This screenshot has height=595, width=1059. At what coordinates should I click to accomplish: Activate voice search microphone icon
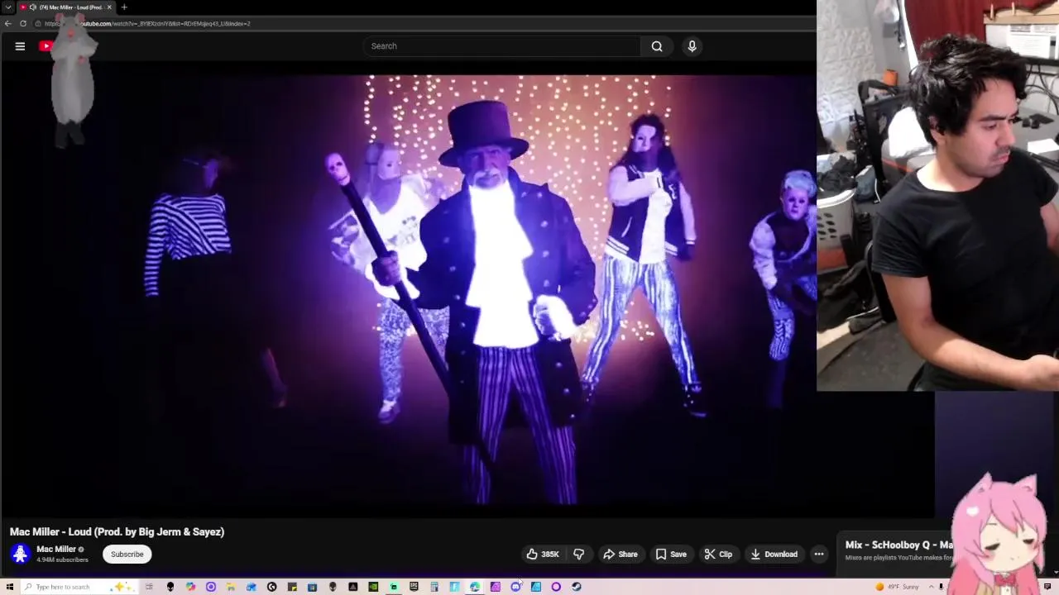click(x=692, y=46)
